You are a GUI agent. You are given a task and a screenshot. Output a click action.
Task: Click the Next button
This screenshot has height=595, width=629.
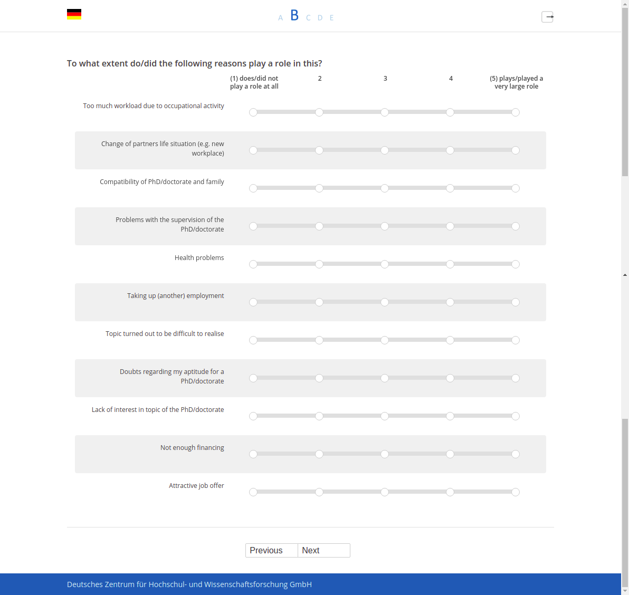coord(323,550)
